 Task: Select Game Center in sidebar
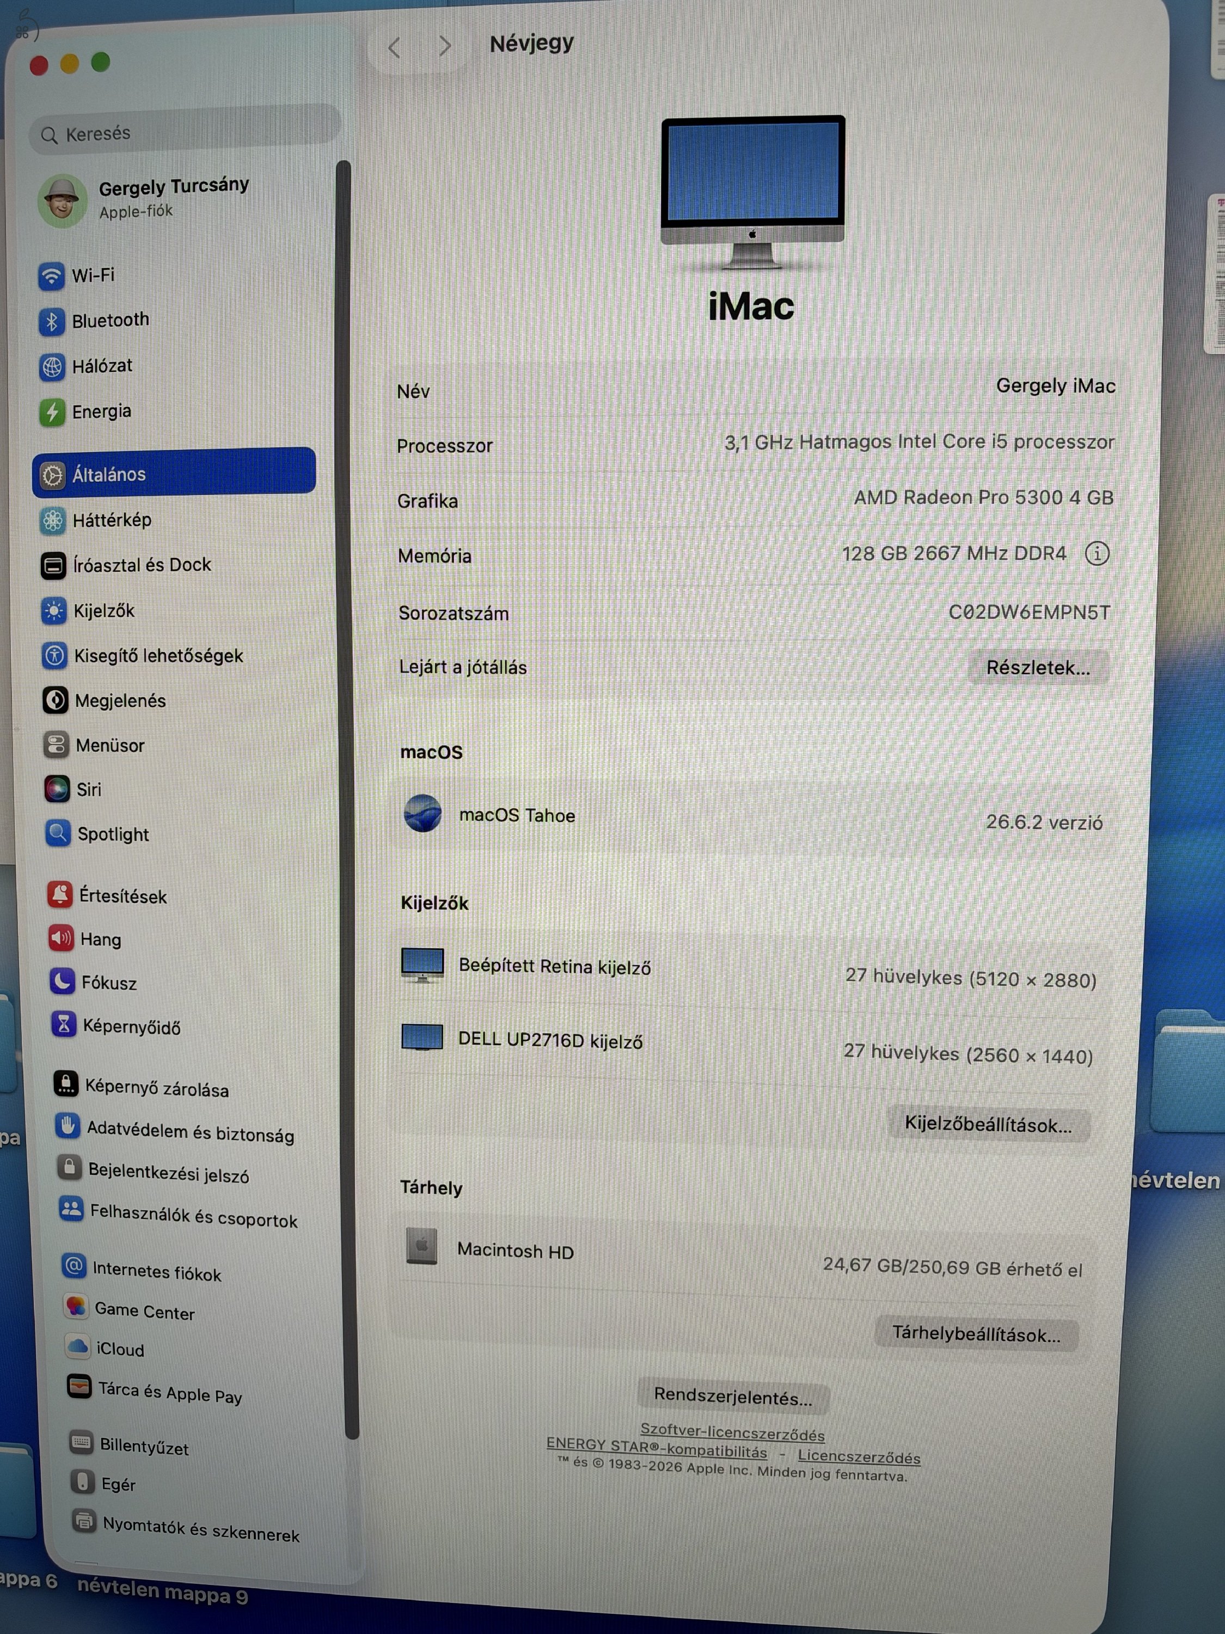point(129,1310)
